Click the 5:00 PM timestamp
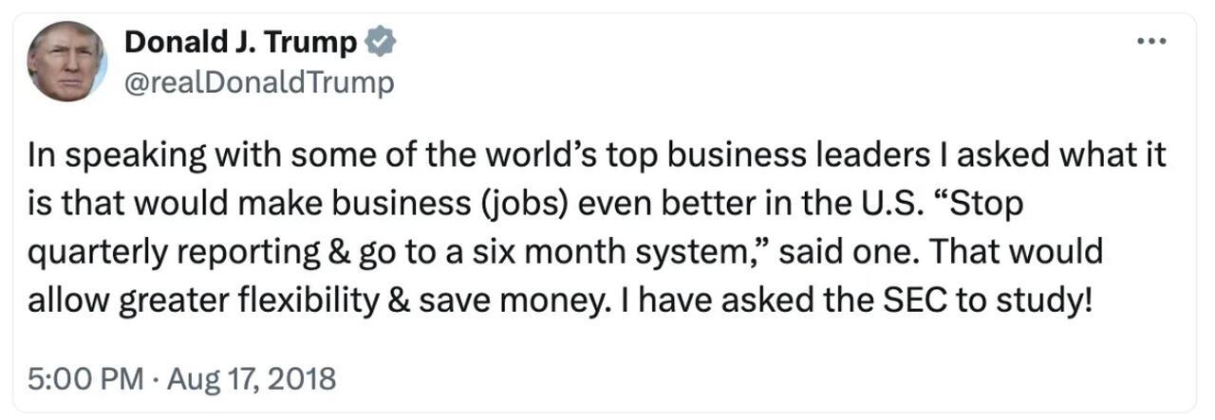The width and height of the screenshot is (1215, 420). pyautogui.click(x=84, y=379)
